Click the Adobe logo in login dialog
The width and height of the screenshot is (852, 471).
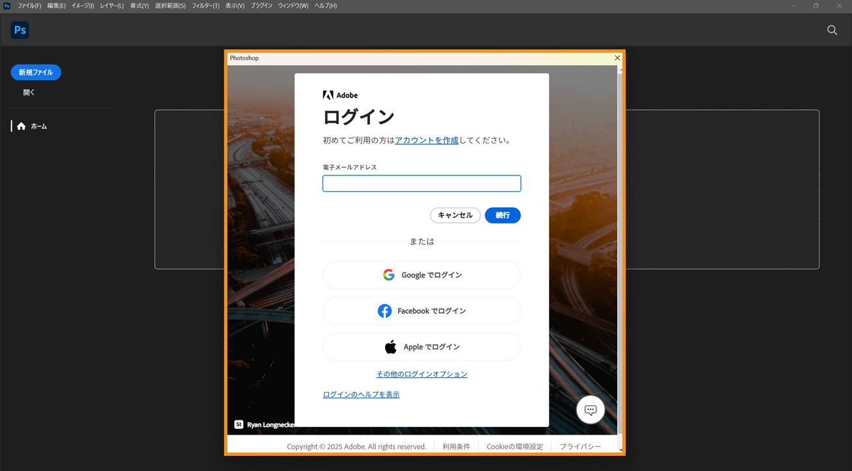coord(340,95)
